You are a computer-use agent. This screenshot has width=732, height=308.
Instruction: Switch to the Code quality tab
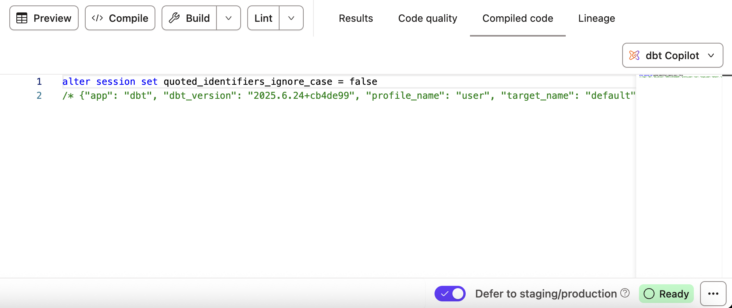(x=428, y=18)
